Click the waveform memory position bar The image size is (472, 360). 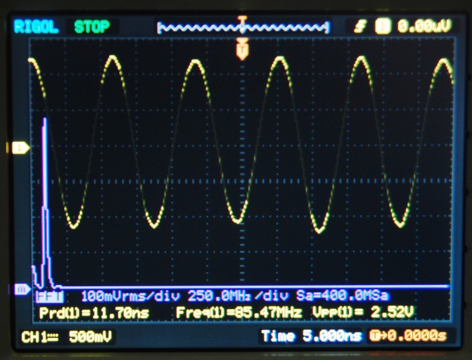pos(243,27)
